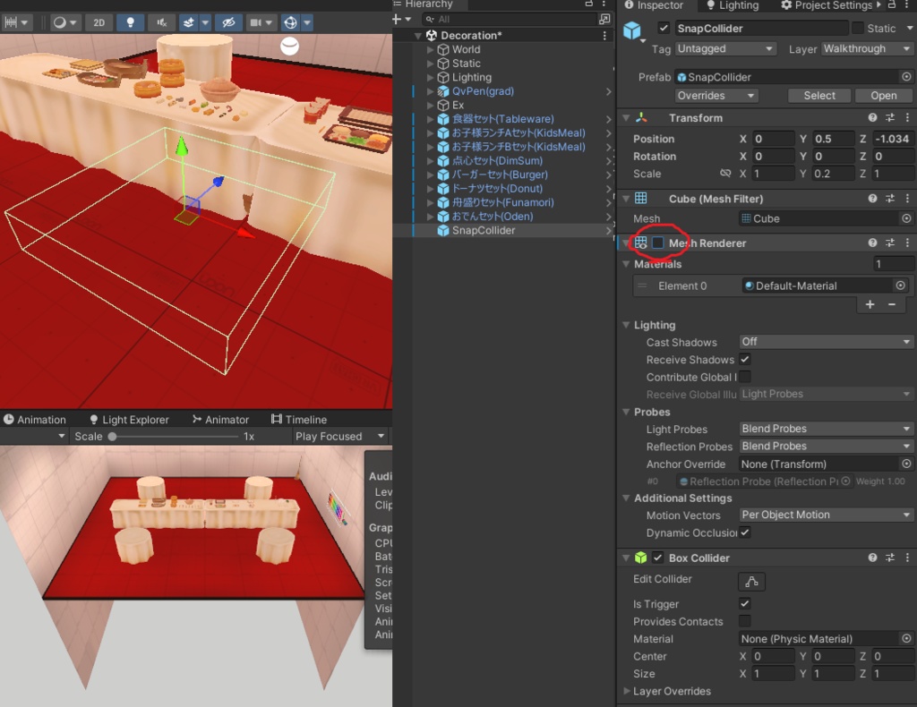The width and height of the screenshot is (917, 707).
Task: Uncheck the Is Trigger checkbox
Action: 744,604
